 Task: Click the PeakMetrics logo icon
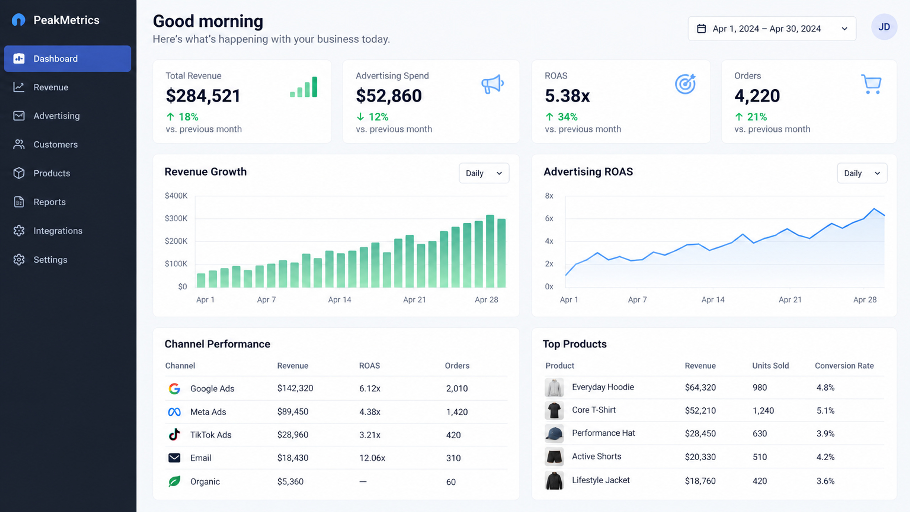(x=18, y=20)
